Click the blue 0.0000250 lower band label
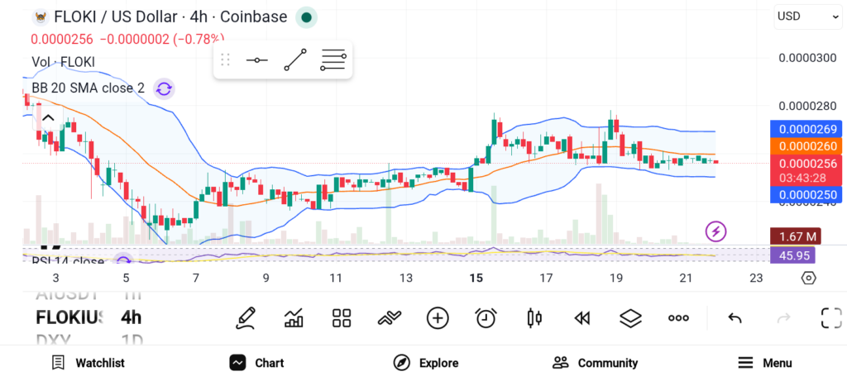Screen dimensions: 847x381 [806, 194]
